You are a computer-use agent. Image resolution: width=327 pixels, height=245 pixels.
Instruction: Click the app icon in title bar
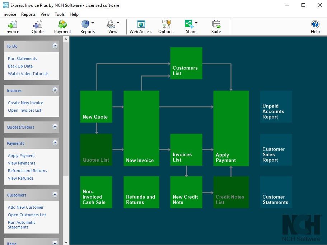click(x=6, y=5)
